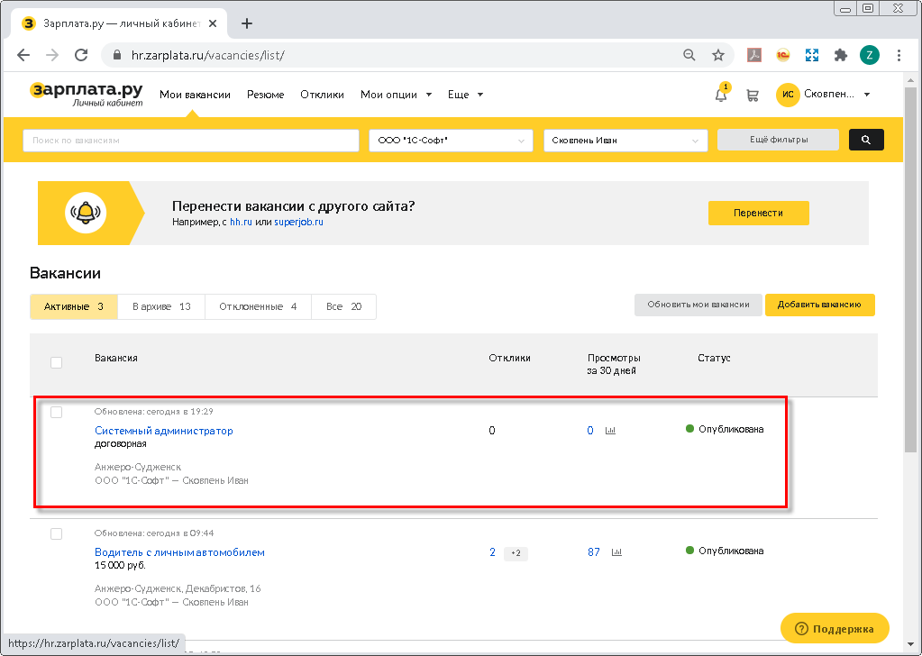Follow the hh.ru link

241,222
